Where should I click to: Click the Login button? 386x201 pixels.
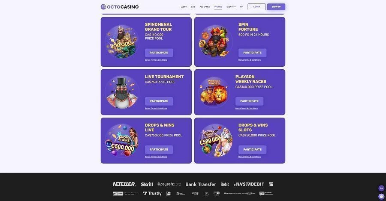coord(256,7)
